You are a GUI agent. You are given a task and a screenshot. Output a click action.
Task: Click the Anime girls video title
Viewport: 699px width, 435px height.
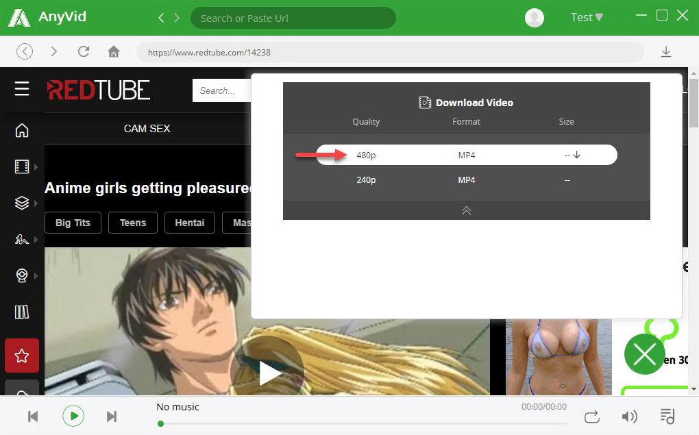coord(147,188)
